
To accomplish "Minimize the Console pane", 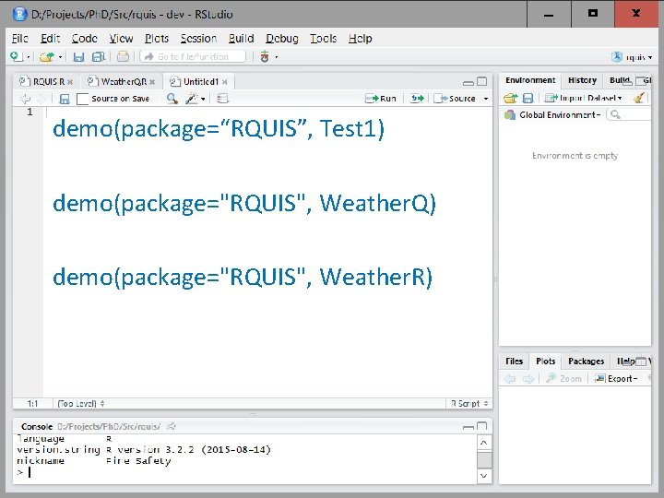I will click(468, 427).
